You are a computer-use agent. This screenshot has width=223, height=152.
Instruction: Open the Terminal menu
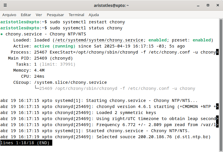pos(76,15)
